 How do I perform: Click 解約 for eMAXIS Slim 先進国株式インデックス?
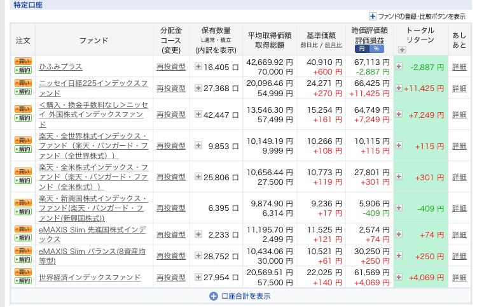[23, 238]
